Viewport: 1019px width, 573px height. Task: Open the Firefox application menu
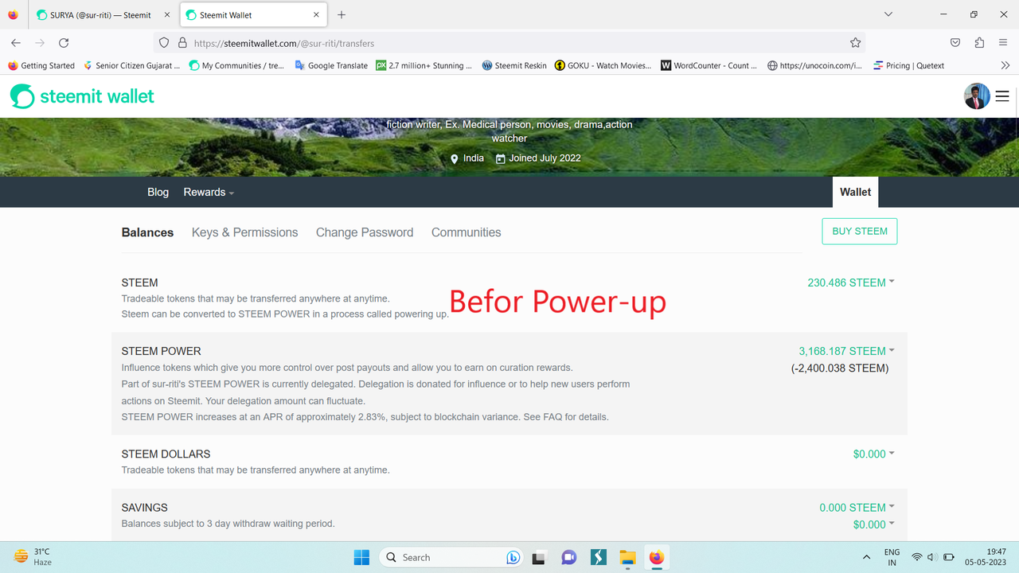pyautogui.click(x=1003, y=43)
